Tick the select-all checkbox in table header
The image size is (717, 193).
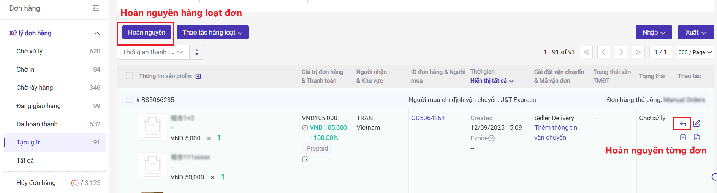[130, 76]
